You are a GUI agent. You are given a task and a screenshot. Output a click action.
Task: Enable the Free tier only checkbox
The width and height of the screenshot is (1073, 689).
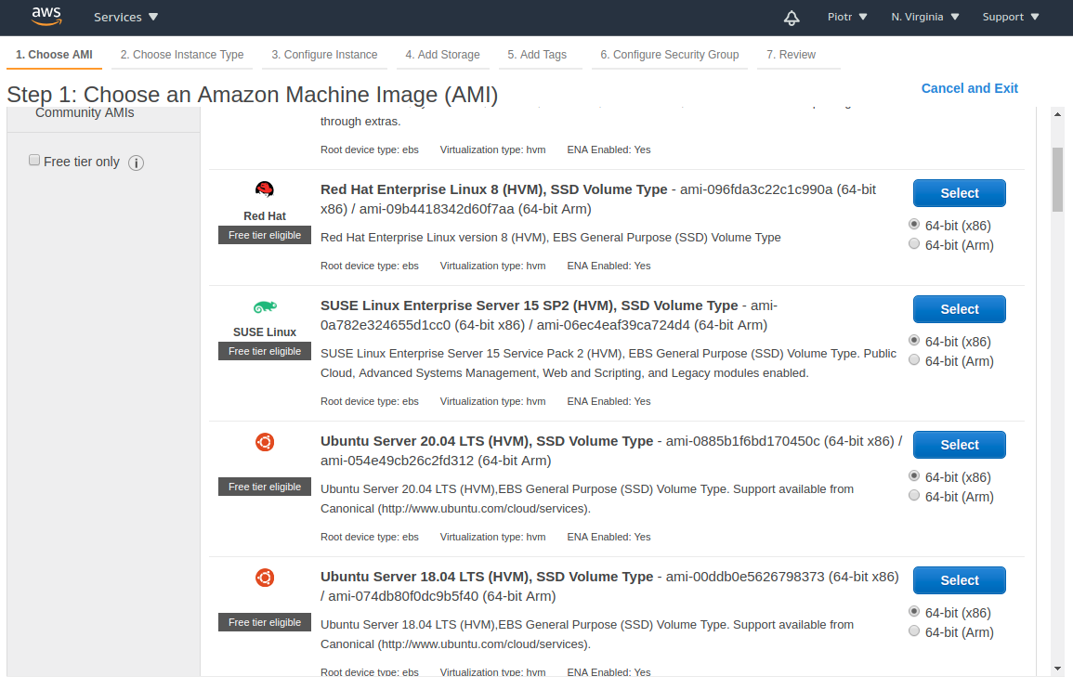click(x=34, y=161)
